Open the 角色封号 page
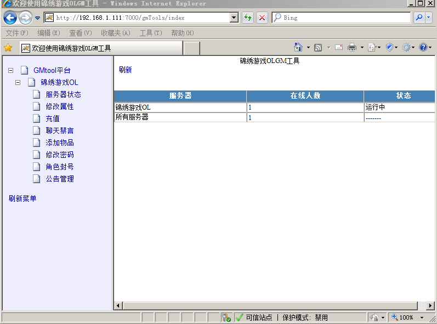This screenshot has height=324, width=437. (60, 167)
